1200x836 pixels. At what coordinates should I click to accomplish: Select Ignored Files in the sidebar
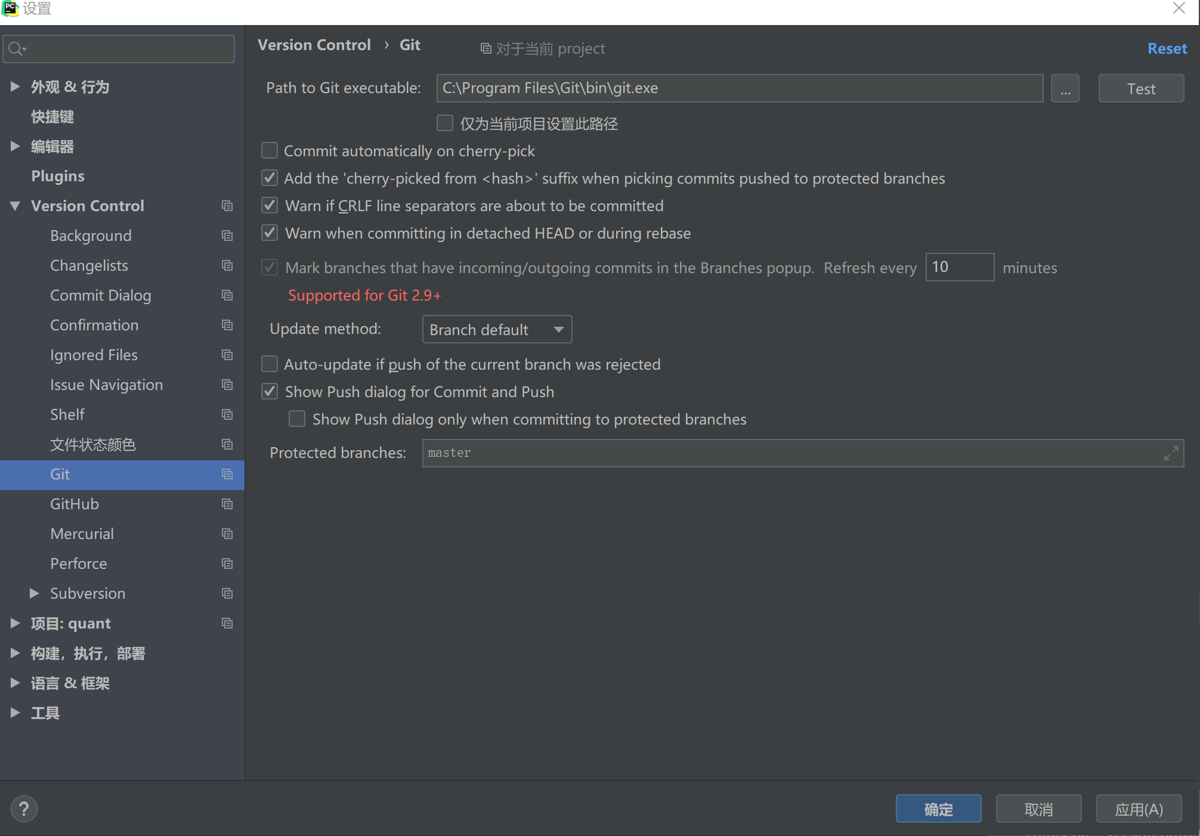click(x=94, y=355)
